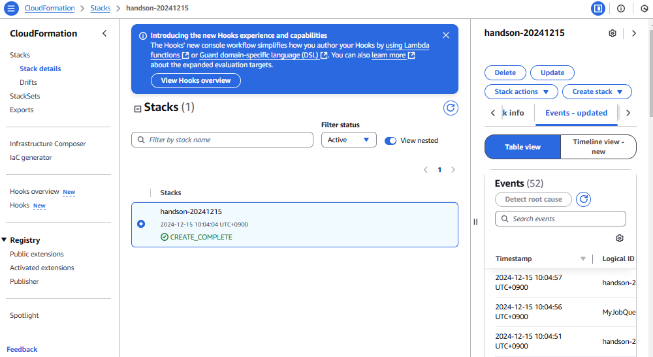Viewport: 653px width, 357px height.
Task: Open the info help panel icon
Action: point(621,8)
